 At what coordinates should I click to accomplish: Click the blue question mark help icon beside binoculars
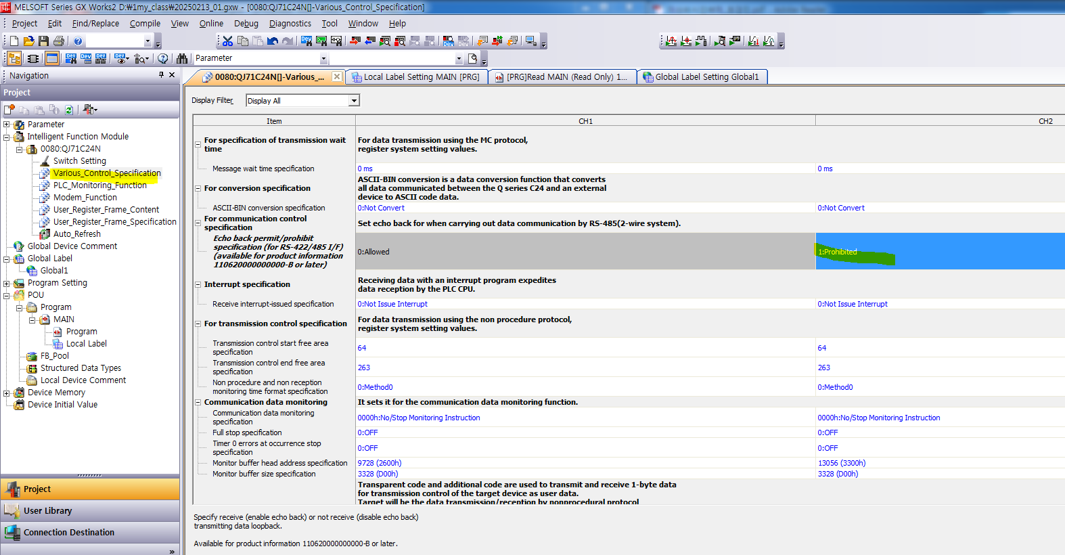(x=162, y=59)
